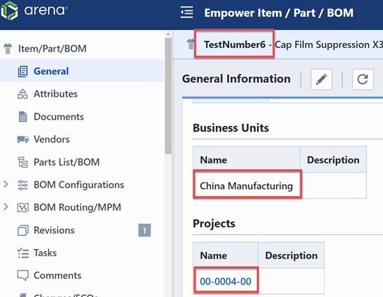383x297 pixels.
Task: Expand the BOM Configurations chevron
Action: (x=6, y=184)
